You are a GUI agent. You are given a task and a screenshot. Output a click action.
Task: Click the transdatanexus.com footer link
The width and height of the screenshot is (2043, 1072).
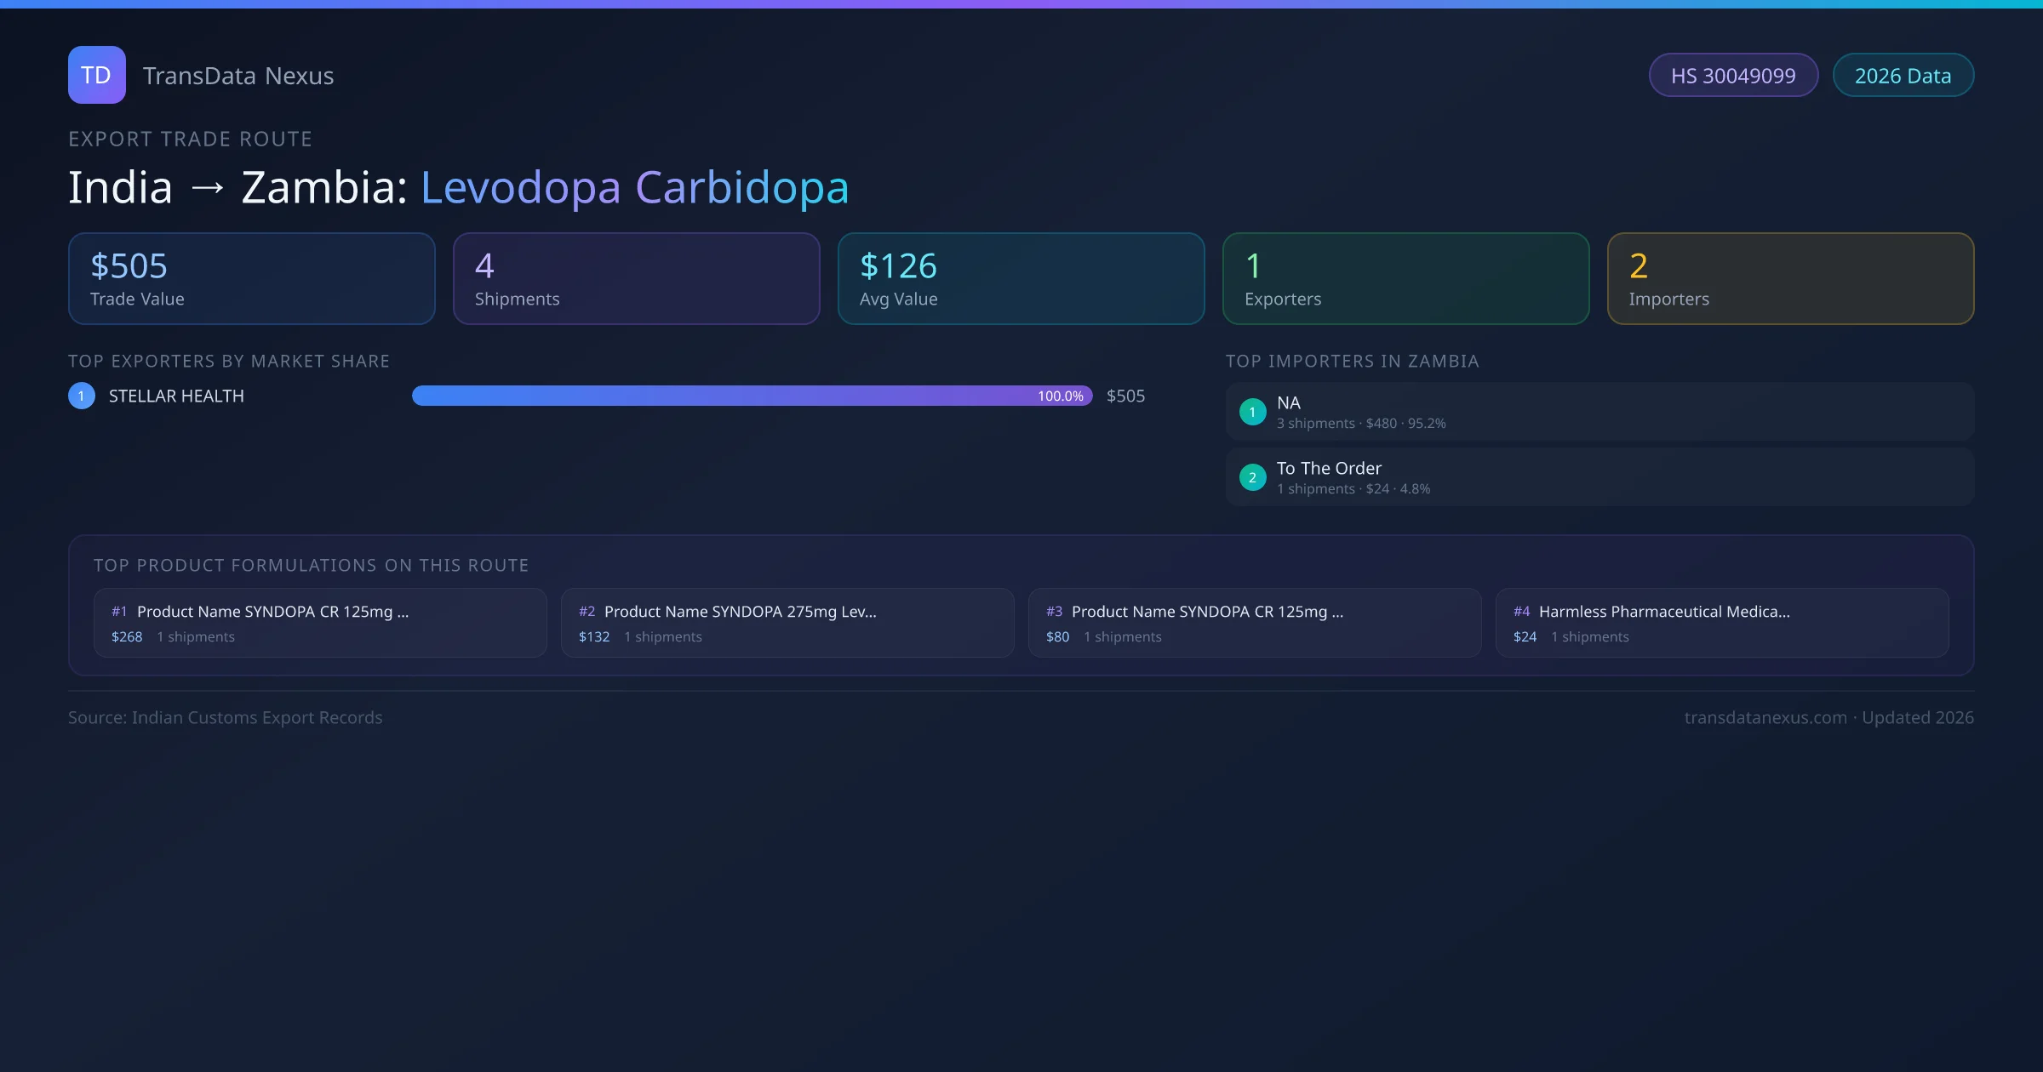pyautogui.click(x=1765, y=717)
